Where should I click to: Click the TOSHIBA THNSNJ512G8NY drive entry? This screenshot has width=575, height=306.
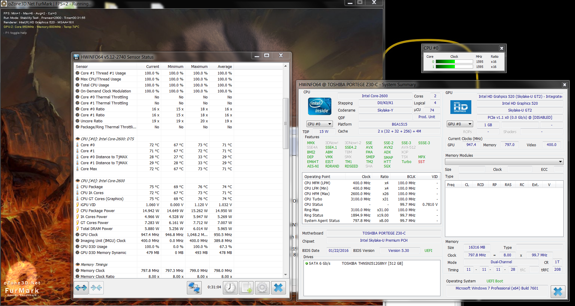point(372,264)
